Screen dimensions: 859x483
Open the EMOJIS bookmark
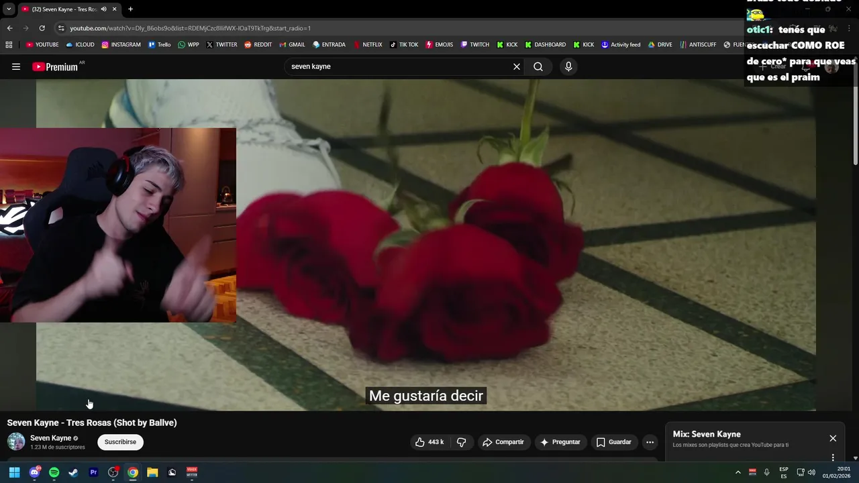pos(439,45)
